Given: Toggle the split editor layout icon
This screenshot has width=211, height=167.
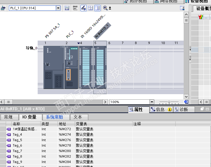Looking at the screenshot, I should pyautogui.click(x=97, y=8).
